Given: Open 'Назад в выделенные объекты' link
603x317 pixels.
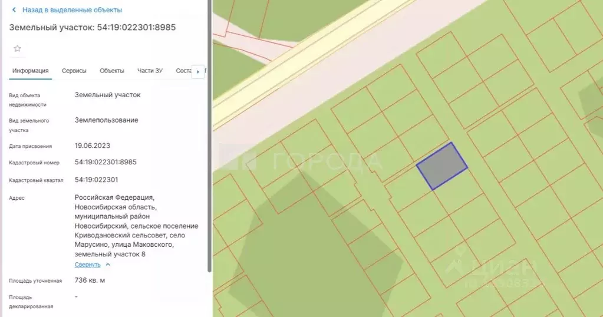Looking at the screenshot, I should [x=72, y=10].
